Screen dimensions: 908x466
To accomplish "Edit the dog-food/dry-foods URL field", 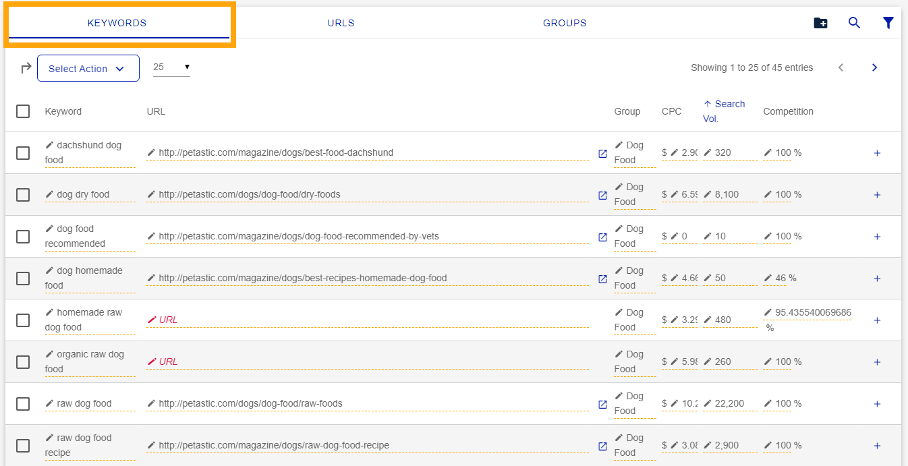I will click(x=368, y=195).
